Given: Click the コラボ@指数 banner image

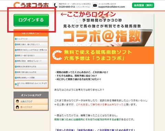Looking at the screenshot, I should 102,30.
